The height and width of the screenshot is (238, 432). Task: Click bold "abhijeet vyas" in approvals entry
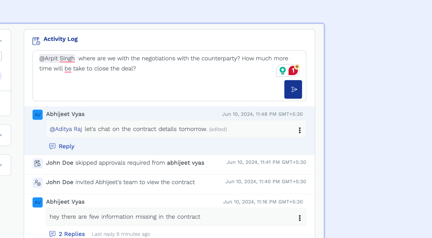coord(185,163)
